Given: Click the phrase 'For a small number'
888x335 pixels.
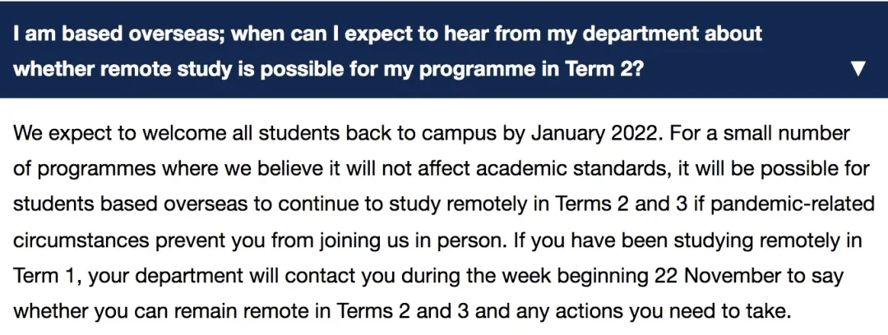Looking at the screenshot, I should pos(756,135).
